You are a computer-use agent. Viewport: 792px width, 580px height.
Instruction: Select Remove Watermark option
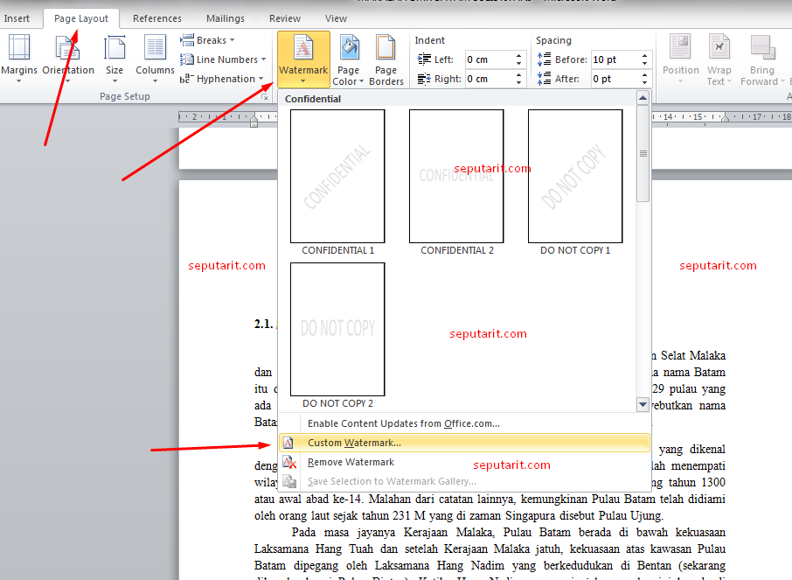tap(351, 462)
